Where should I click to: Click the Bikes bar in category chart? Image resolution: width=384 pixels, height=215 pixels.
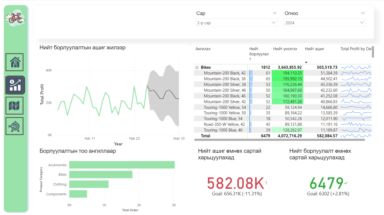click(x=101, y=175)
